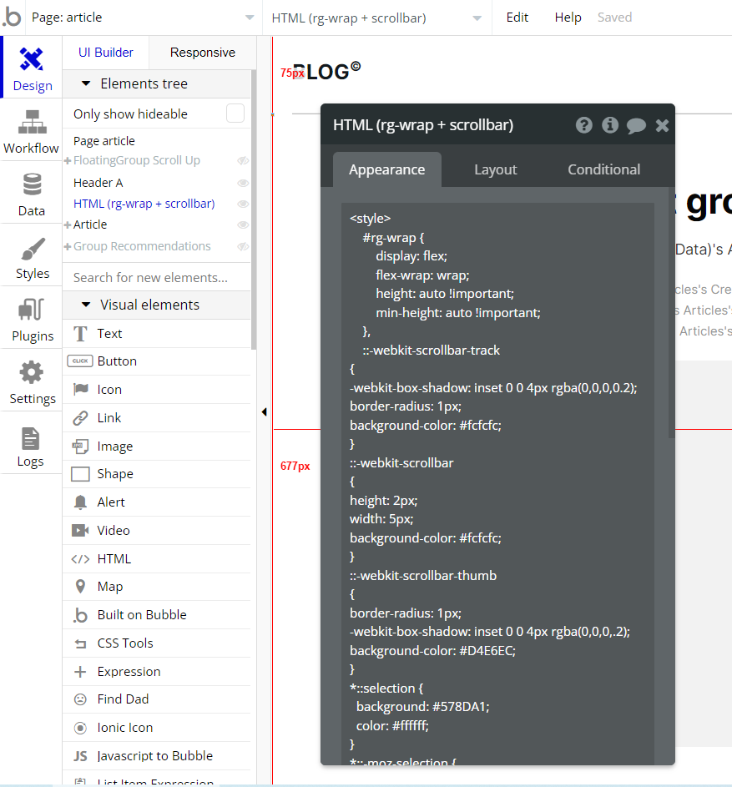
Task: Open help question mark in HTML editor
Action: [584, 125]
